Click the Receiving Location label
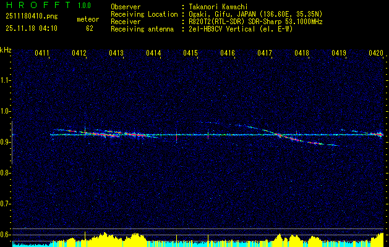 144,14
